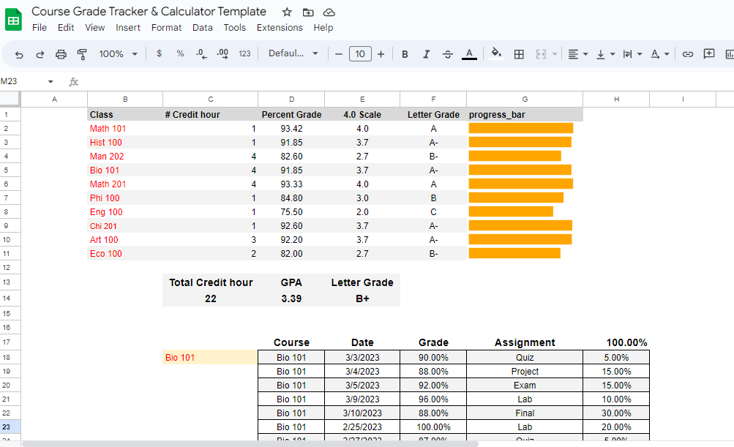Open the Format menu
734x447 pixels.
166,27
